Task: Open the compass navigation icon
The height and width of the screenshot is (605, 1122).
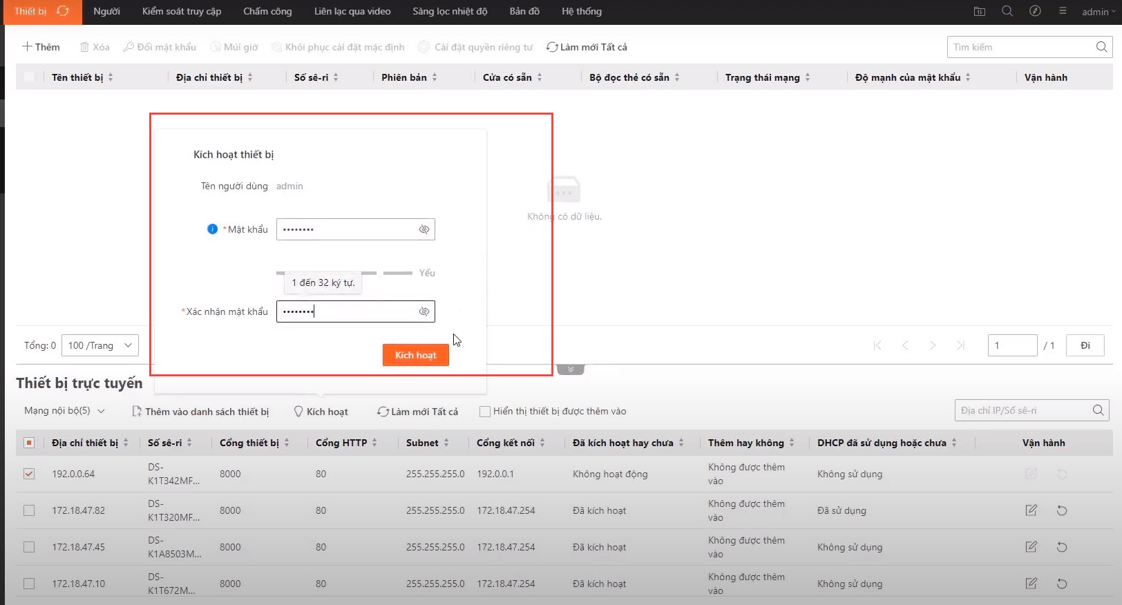Action: coord(1035,11)
